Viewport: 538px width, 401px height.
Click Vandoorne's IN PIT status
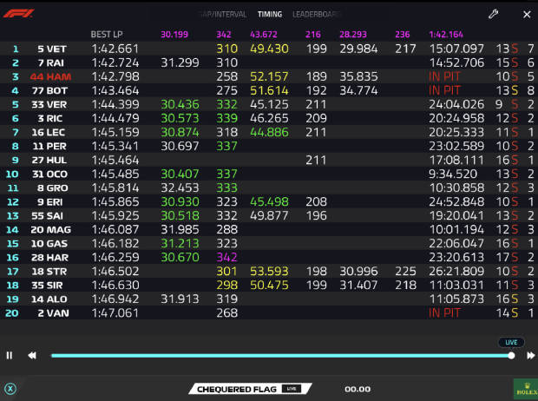[444, 313]
